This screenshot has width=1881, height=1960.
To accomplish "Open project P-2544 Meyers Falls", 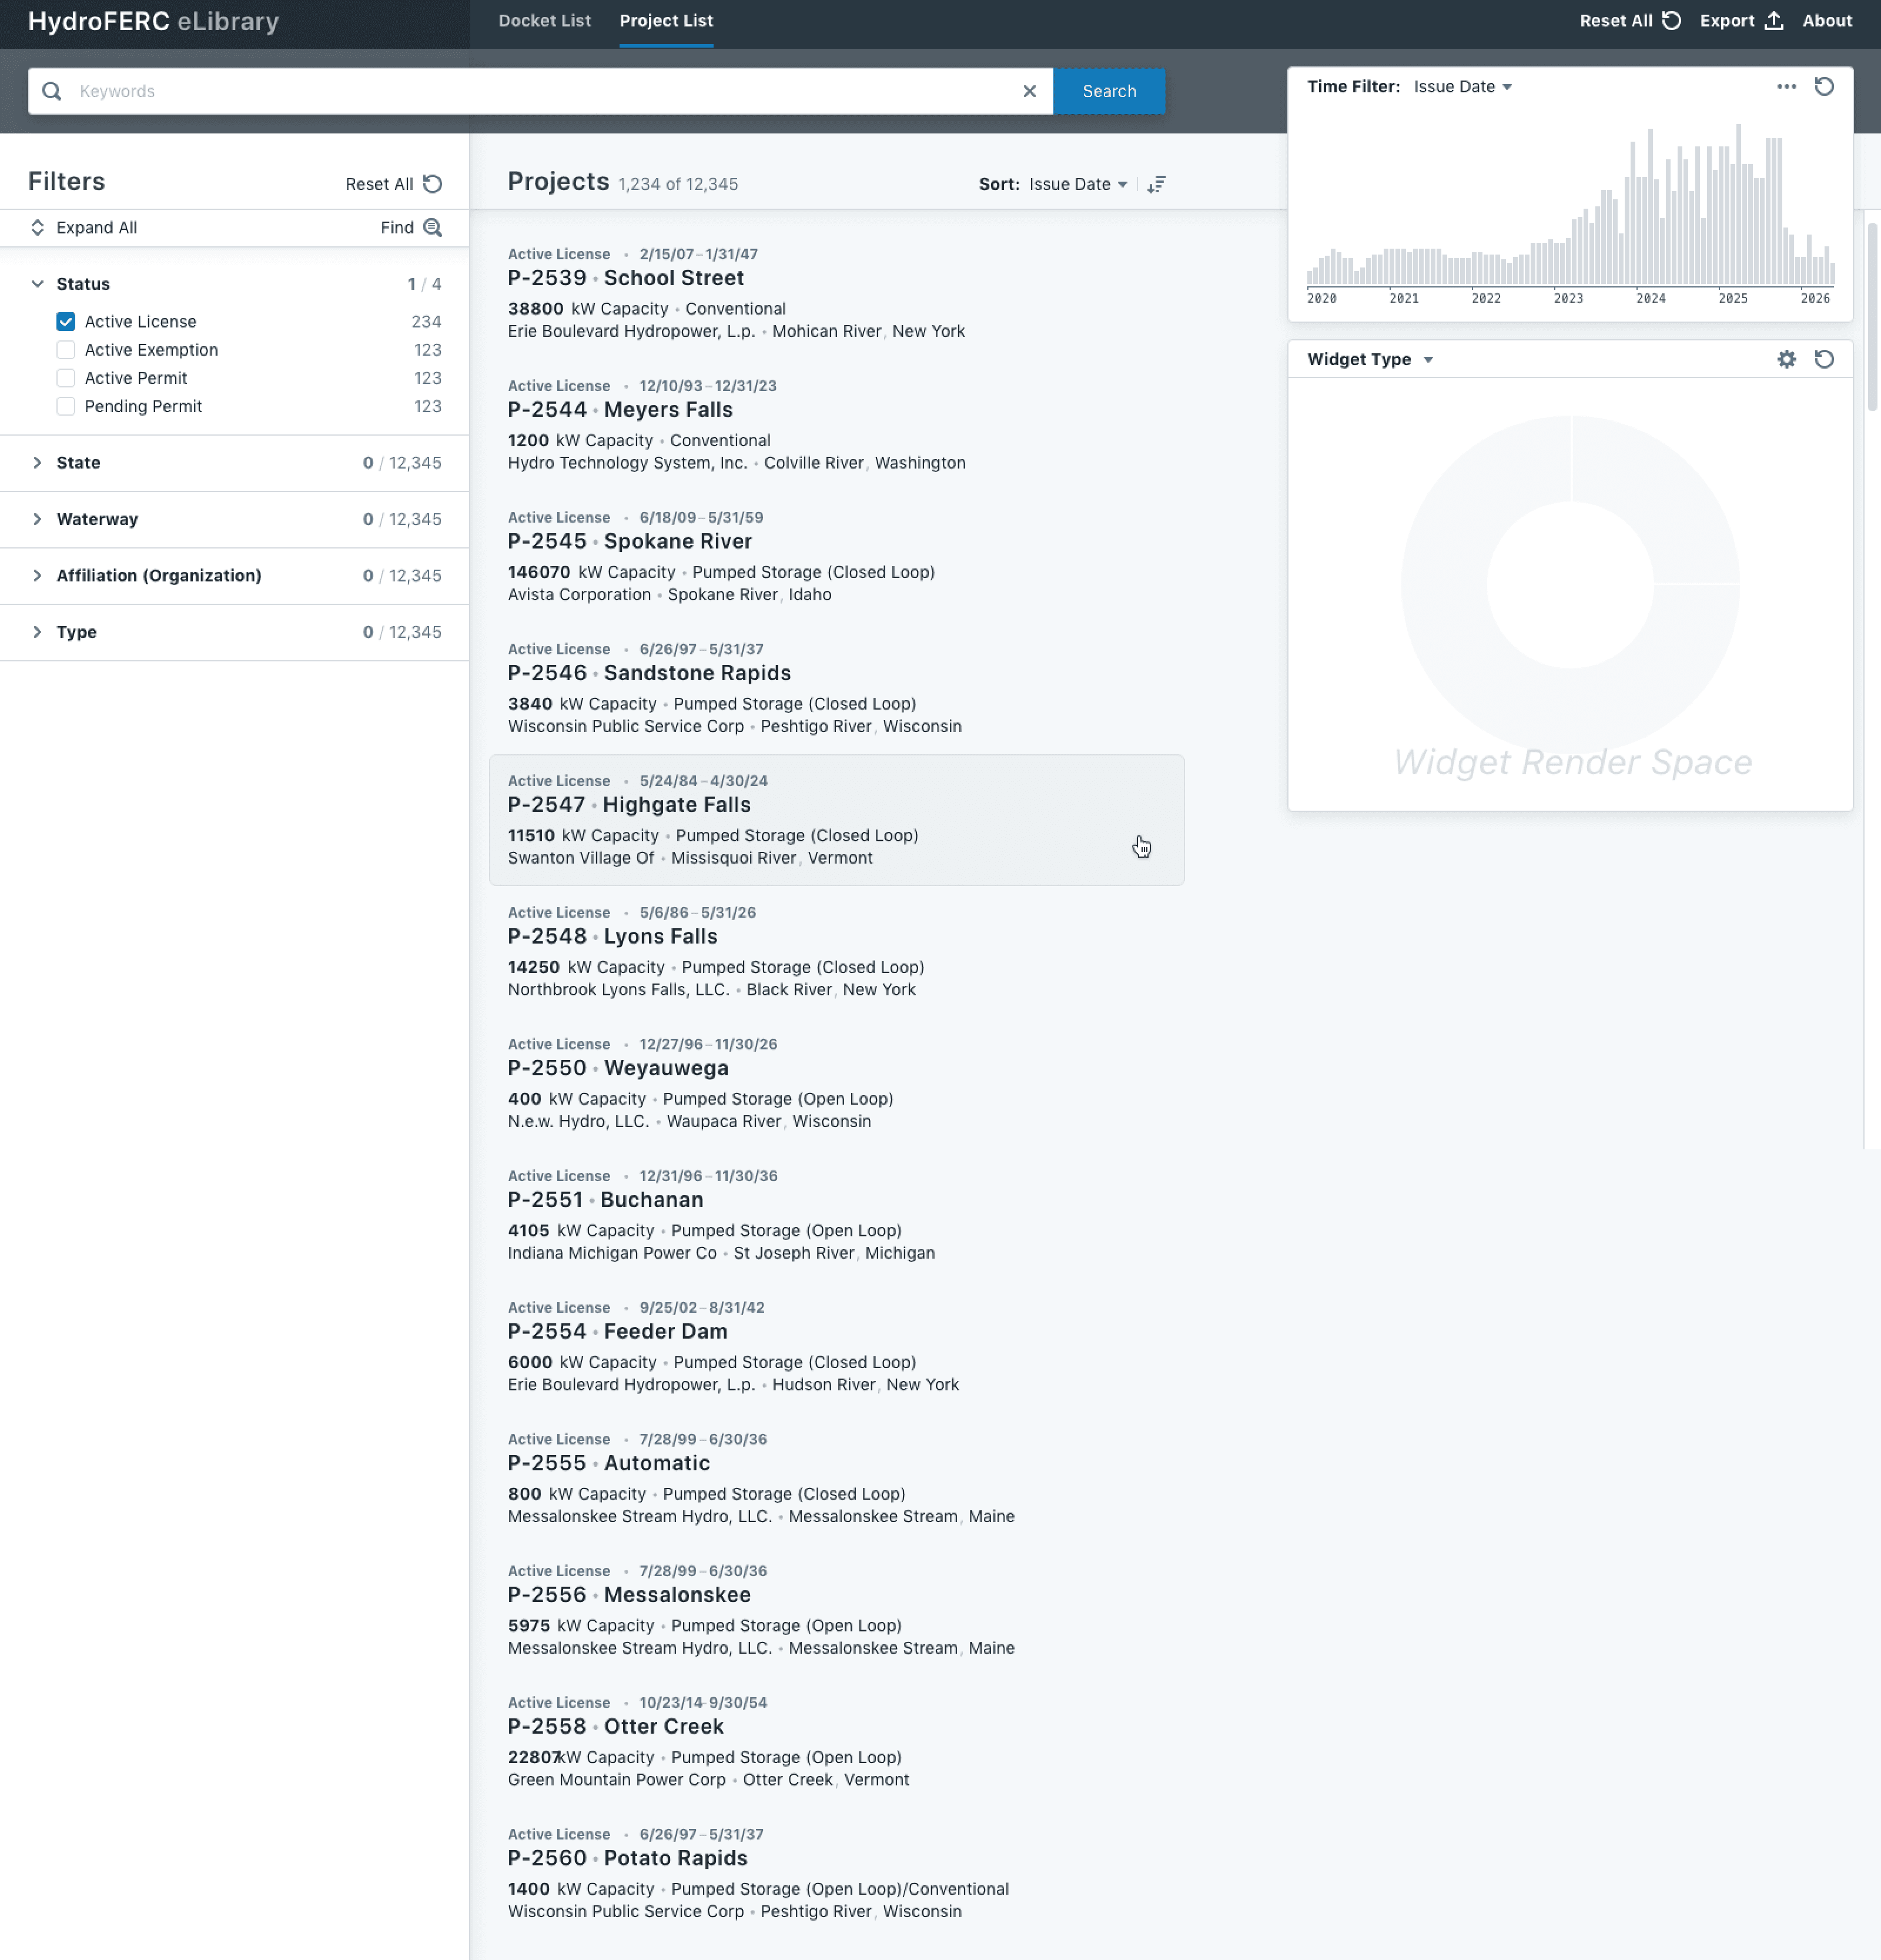I will coord(836,425).
